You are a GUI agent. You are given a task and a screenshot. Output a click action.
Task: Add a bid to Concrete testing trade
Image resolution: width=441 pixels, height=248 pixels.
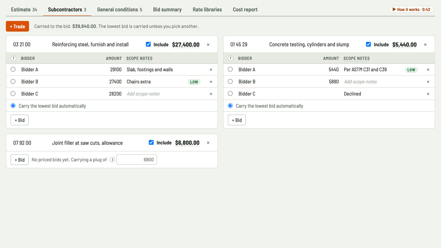pyautogui.click(x=237, y=120)
